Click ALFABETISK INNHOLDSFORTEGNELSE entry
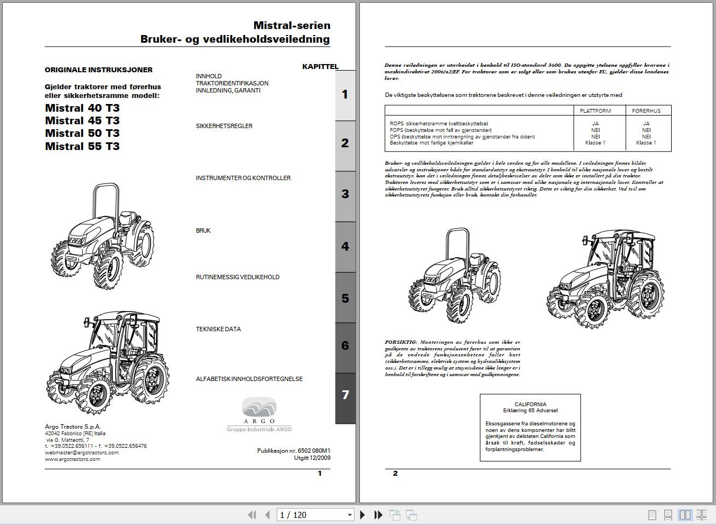Viewport: 716px width, 525px height. click(249, 379)
